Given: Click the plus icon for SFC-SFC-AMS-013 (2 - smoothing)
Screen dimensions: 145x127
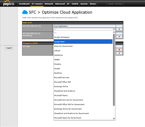Looking at the screenshot, I should (119, 37).
